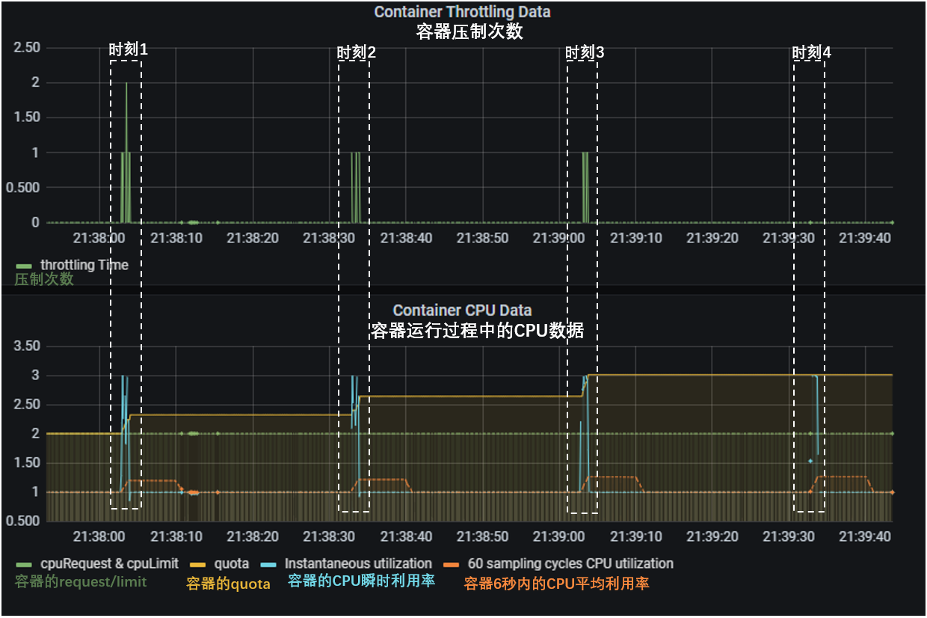Viewport: 927px width, 618px height.
Task: Click the green cpuRequest & cpuLimit legend swatch
Action: point(24,564)
